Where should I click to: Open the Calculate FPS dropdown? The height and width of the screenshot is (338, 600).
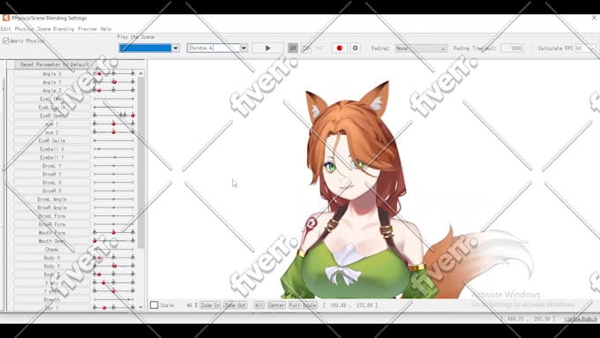coord(586,49)
